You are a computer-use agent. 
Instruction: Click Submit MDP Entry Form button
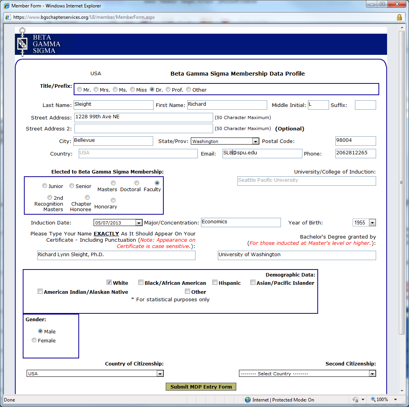[x=201, y=387]
